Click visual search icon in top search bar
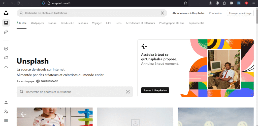This screenshot has width=258, height=126. (163, 13)
